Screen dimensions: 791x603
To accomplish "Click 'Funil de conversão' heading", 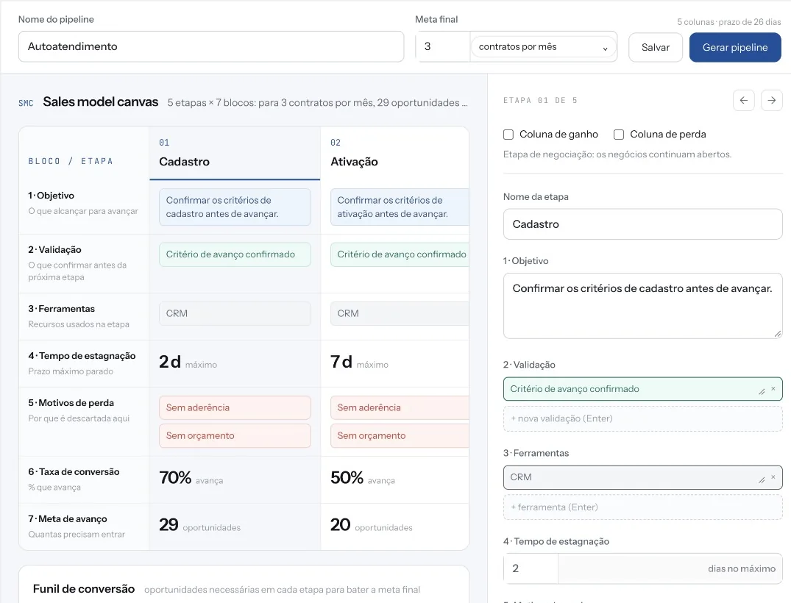I will (x=84, y=589).
